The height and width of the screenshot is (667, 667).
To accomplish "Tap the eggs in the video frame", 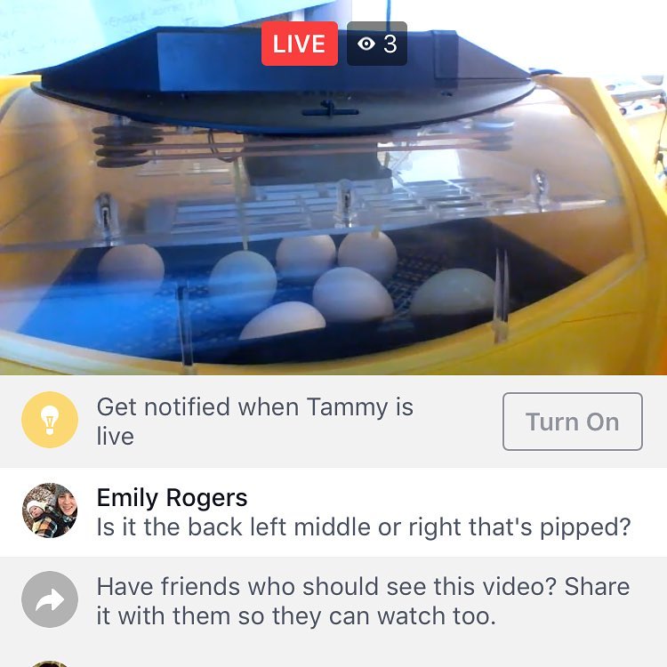I will tap(298, 285).
